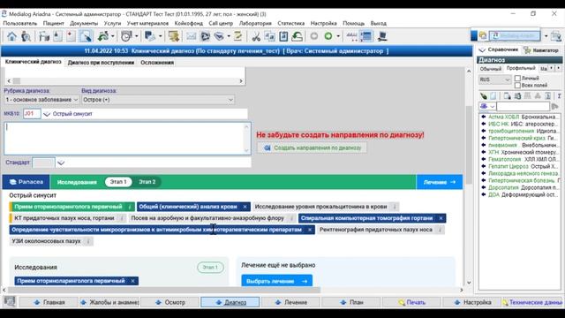Expand МКБ10 code chevron next to J01
Viewport: 565px width, 318px height.
[47, 114]
